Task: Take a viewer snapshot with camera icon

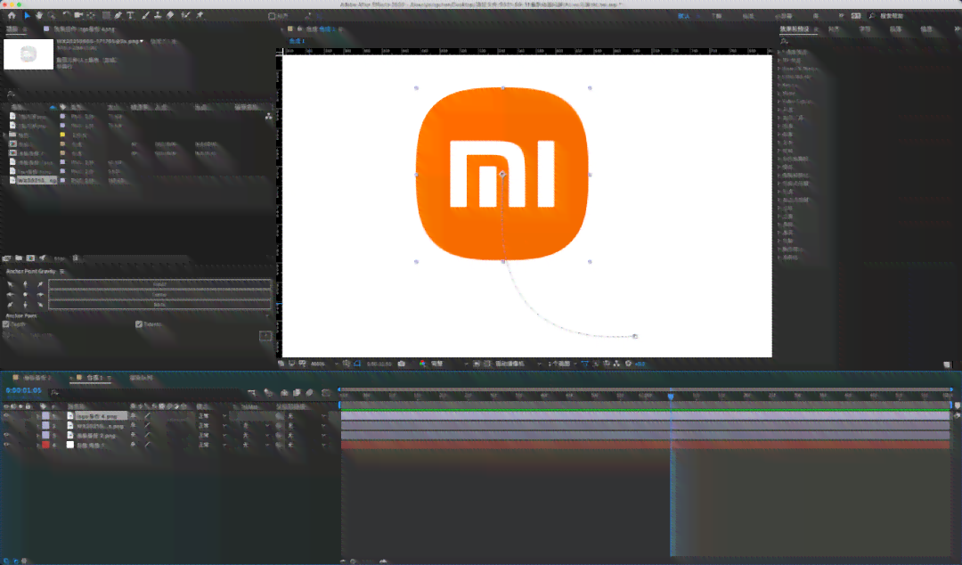Action: [401, 364]
